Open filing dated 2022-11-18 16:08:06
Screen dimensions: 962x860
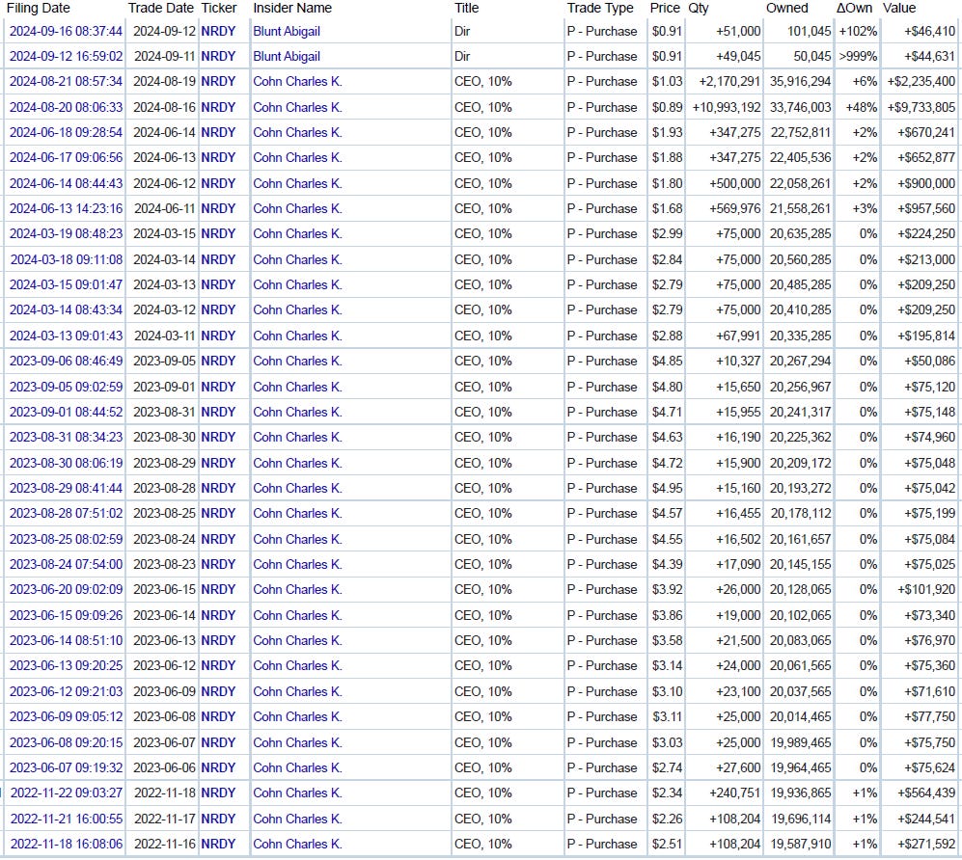point(67,844)
